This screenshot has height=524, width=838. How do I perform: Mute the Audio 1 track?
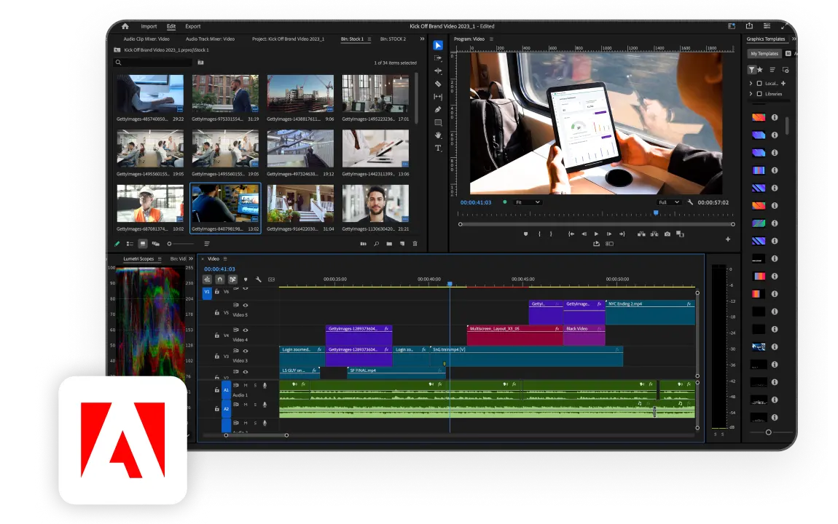click(246, 385)
